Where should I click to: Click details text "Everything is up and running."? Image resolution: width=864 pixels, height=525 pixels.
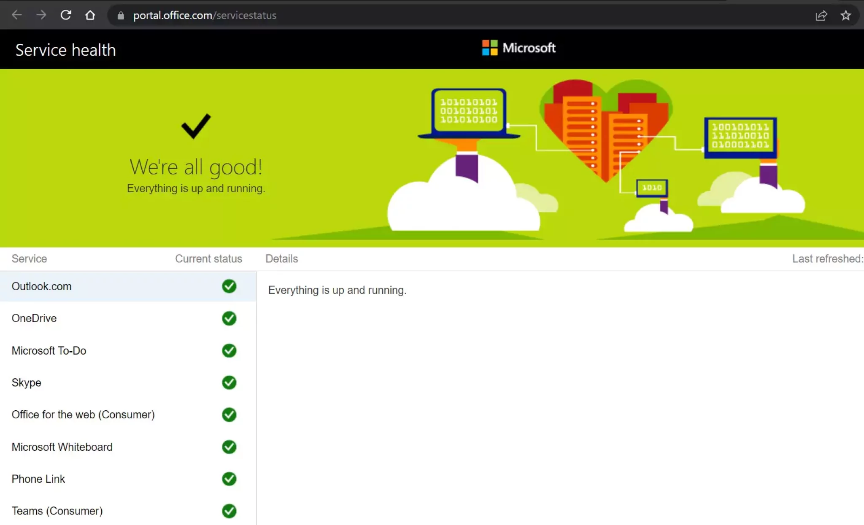coord(337,290)
